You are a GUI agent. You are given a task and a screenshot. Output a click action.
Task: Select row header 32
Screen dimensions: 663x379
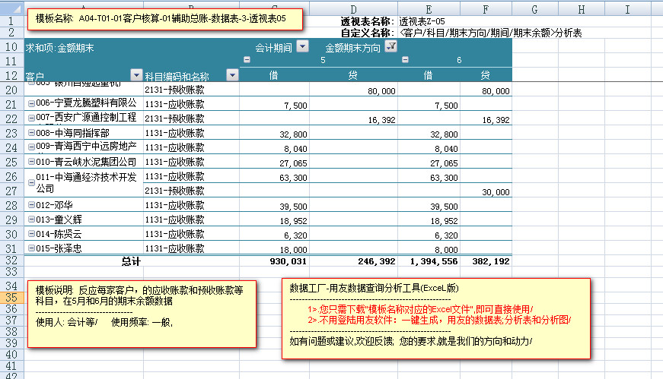pyautogui.click(x=11, y=261)
